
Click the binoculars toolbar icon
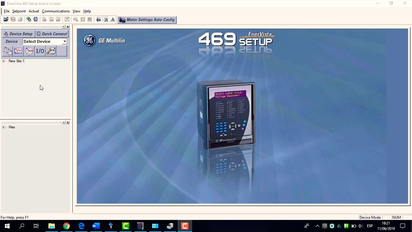point(98,20)
